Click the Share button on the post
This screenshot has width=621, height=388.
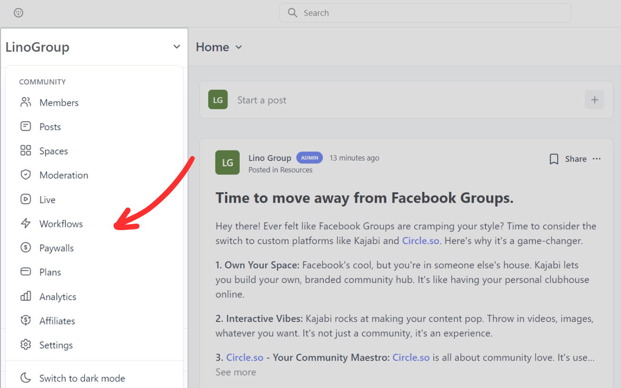(x=575, y=159)
